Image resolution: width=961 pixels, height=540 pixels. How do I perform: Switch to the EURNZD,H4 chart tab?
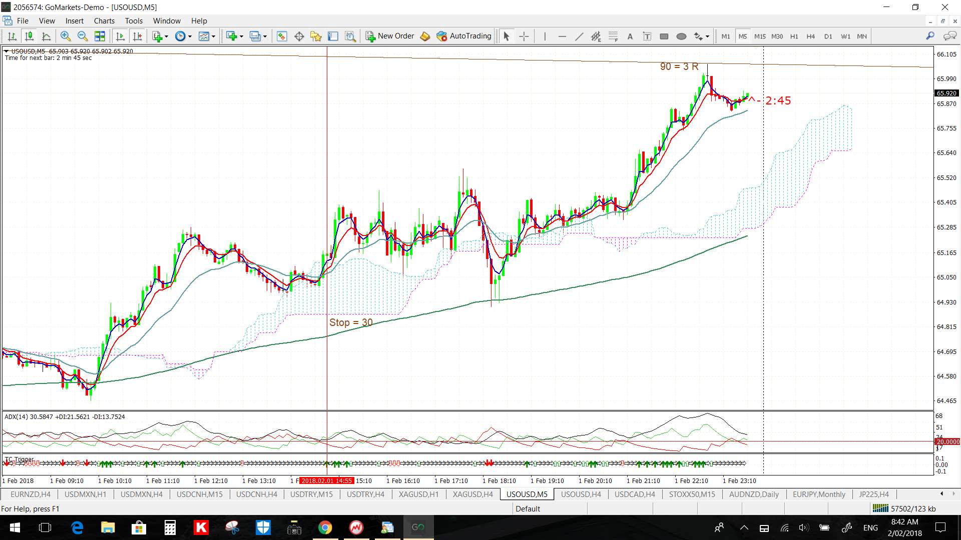(30, 494)
